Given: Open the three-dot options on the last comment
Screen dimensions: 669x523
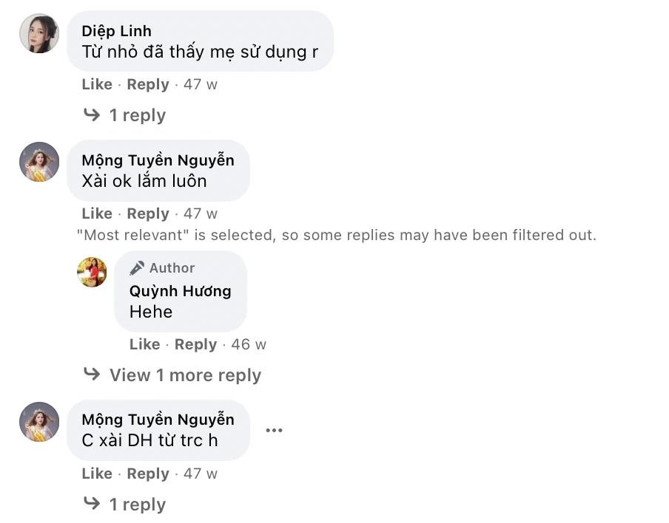Looking at the screenshot, I should 274,431.
